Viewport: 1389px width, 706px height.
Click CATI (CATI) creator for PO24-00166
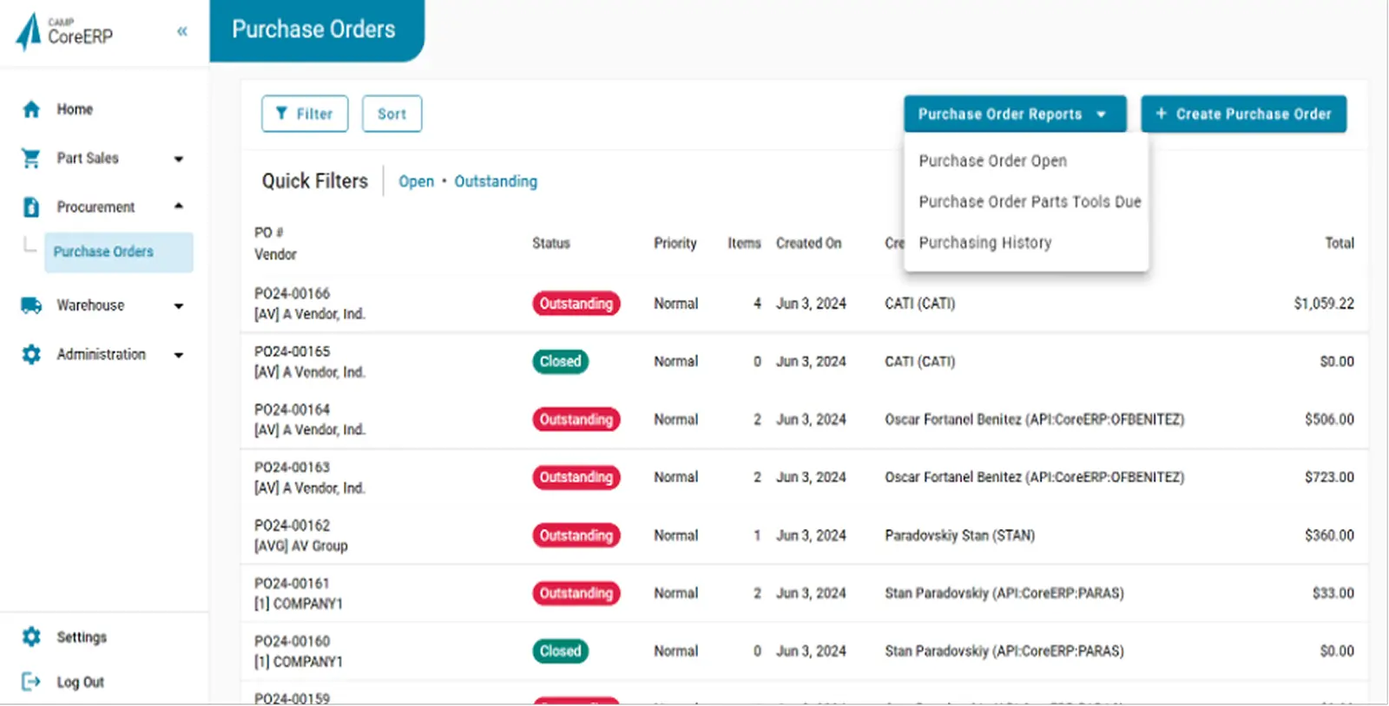(920, 304)
